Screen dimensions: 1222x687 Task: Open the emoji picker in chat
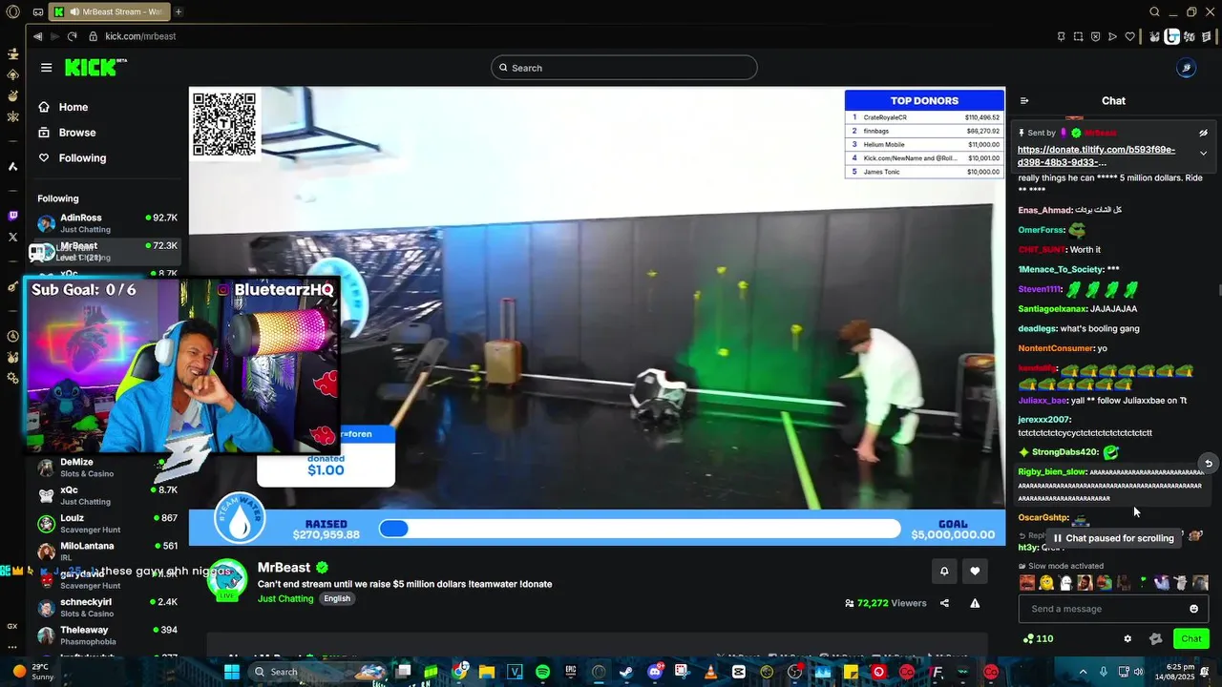pos(1193,609)
